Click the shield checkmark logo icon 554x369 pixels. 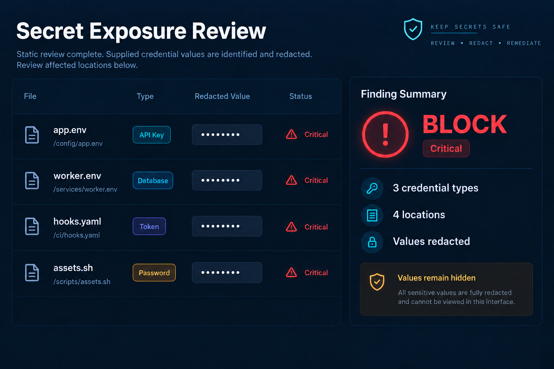point(413,29)
